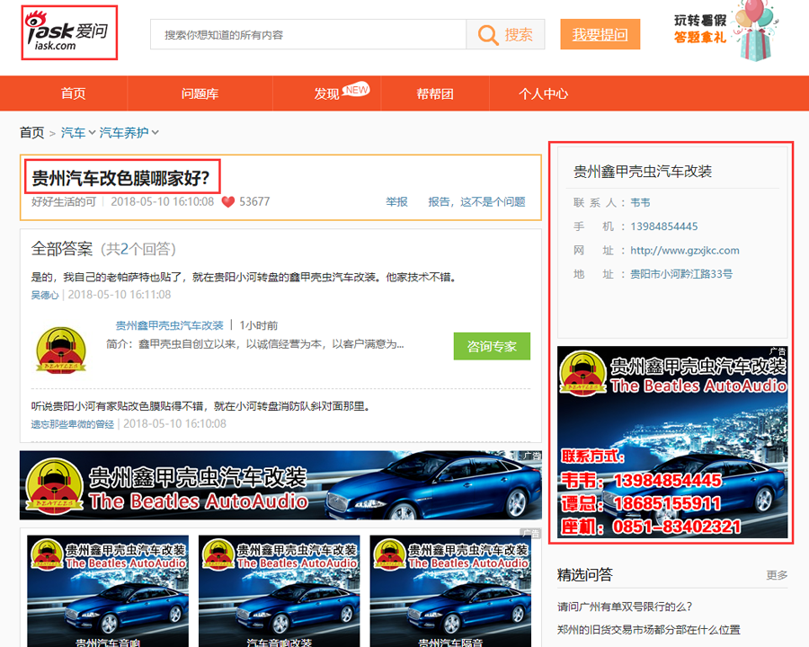Click the 首页 breadcrumb link
The height and width of the screenshot is (647, 809).
[32, 133]
